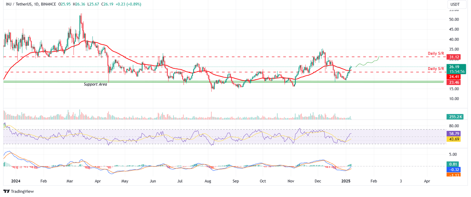The image size is (471, 197).
Task: Click the yellow 43.69 RSI MA badge
Action: (x=453, y=139)
